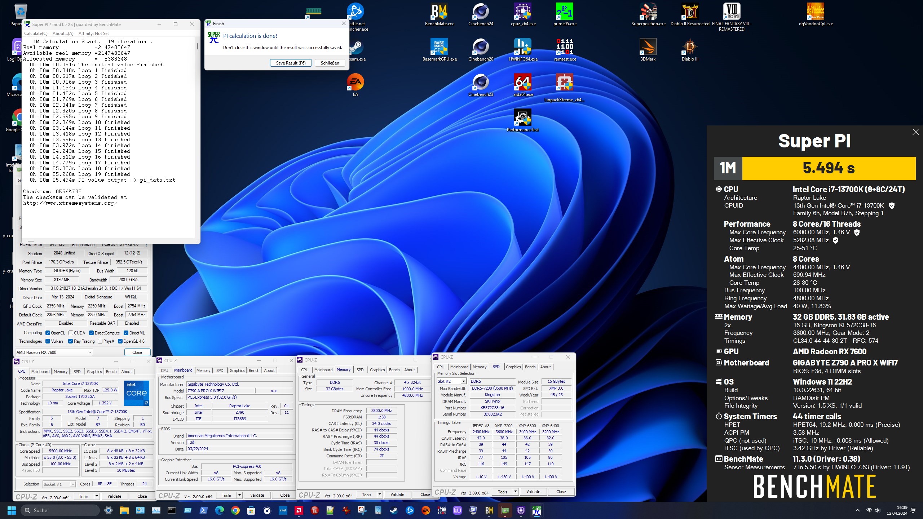923x519 pixels.
Task: Open Cinebench24 desktop shortcut
Action: point(481,15)
